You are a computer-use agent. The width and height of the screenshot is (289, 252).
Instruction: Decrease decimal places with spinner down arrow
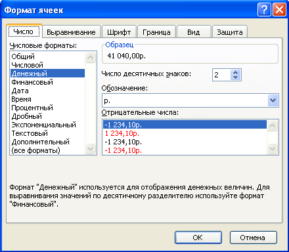point(235,77)
